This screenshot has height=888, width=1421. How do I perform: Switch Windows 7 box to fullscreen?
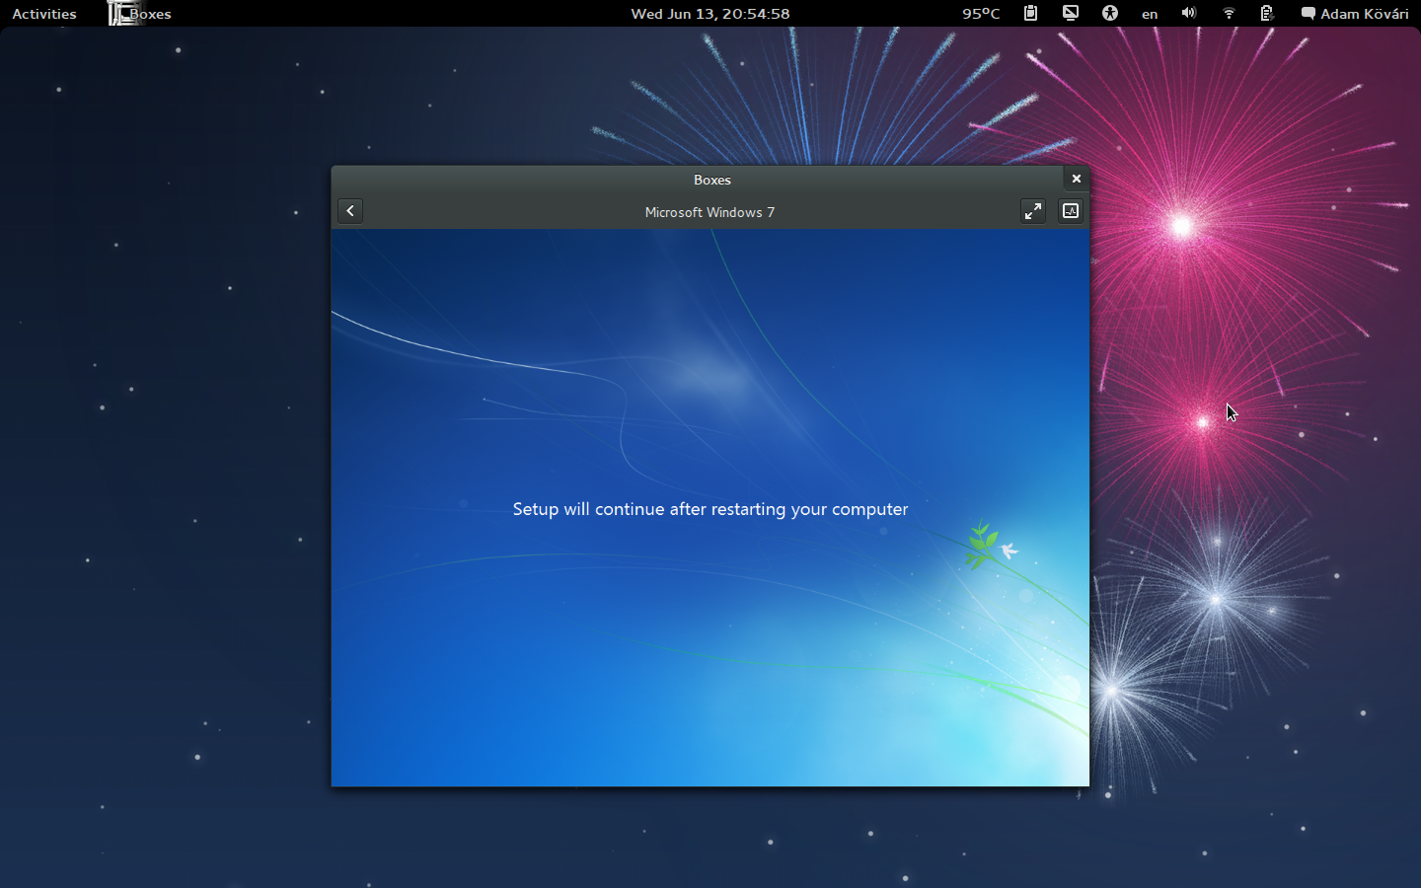click(x=1032, y=211)
